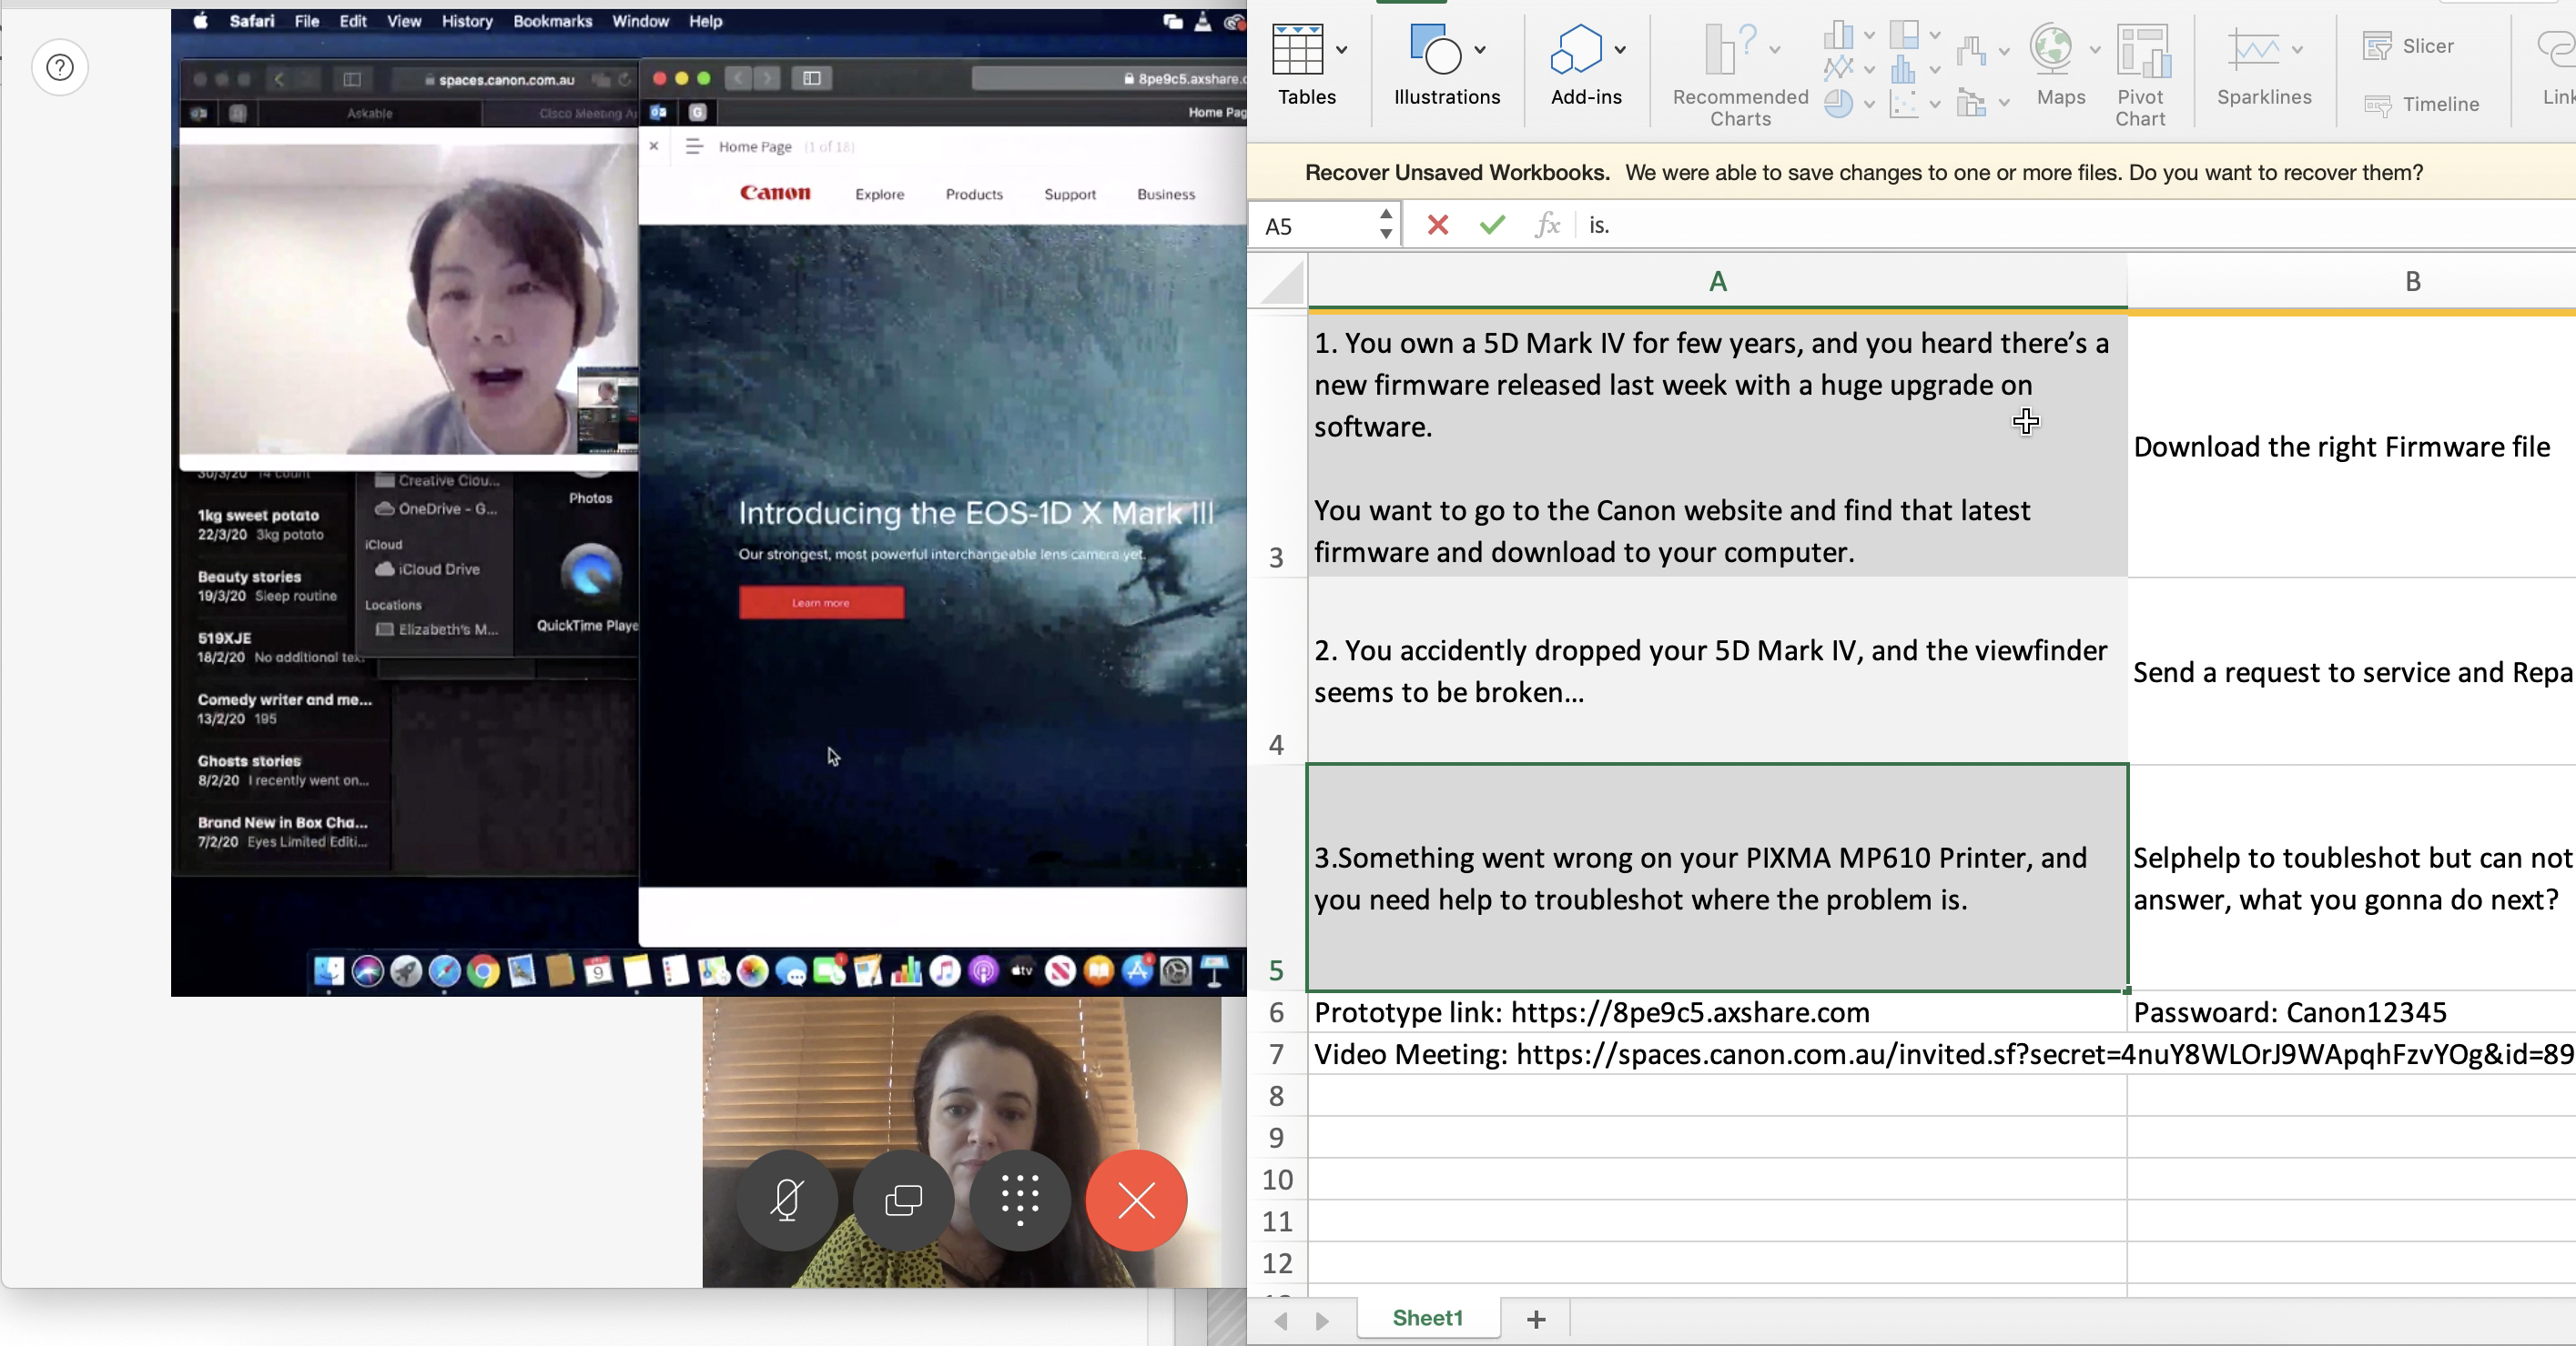
Task: Click the help question mark icon
Action: (60, 68)
